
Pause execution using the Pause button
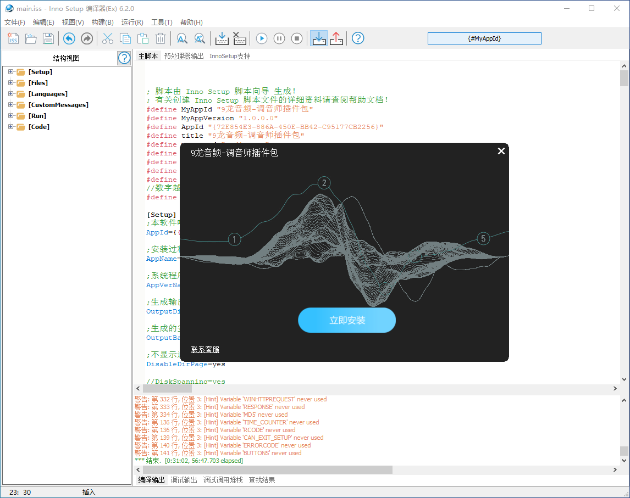pos(279,38)
